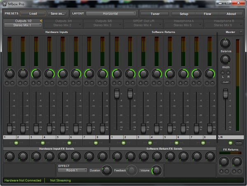The height and width of the screenshot is (186, 247).
Task: Click the pan knob on hardware input 8
Action: 103,74
